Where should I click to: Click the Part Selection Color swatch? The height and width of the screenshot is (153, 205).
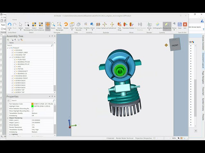point(32,104)
